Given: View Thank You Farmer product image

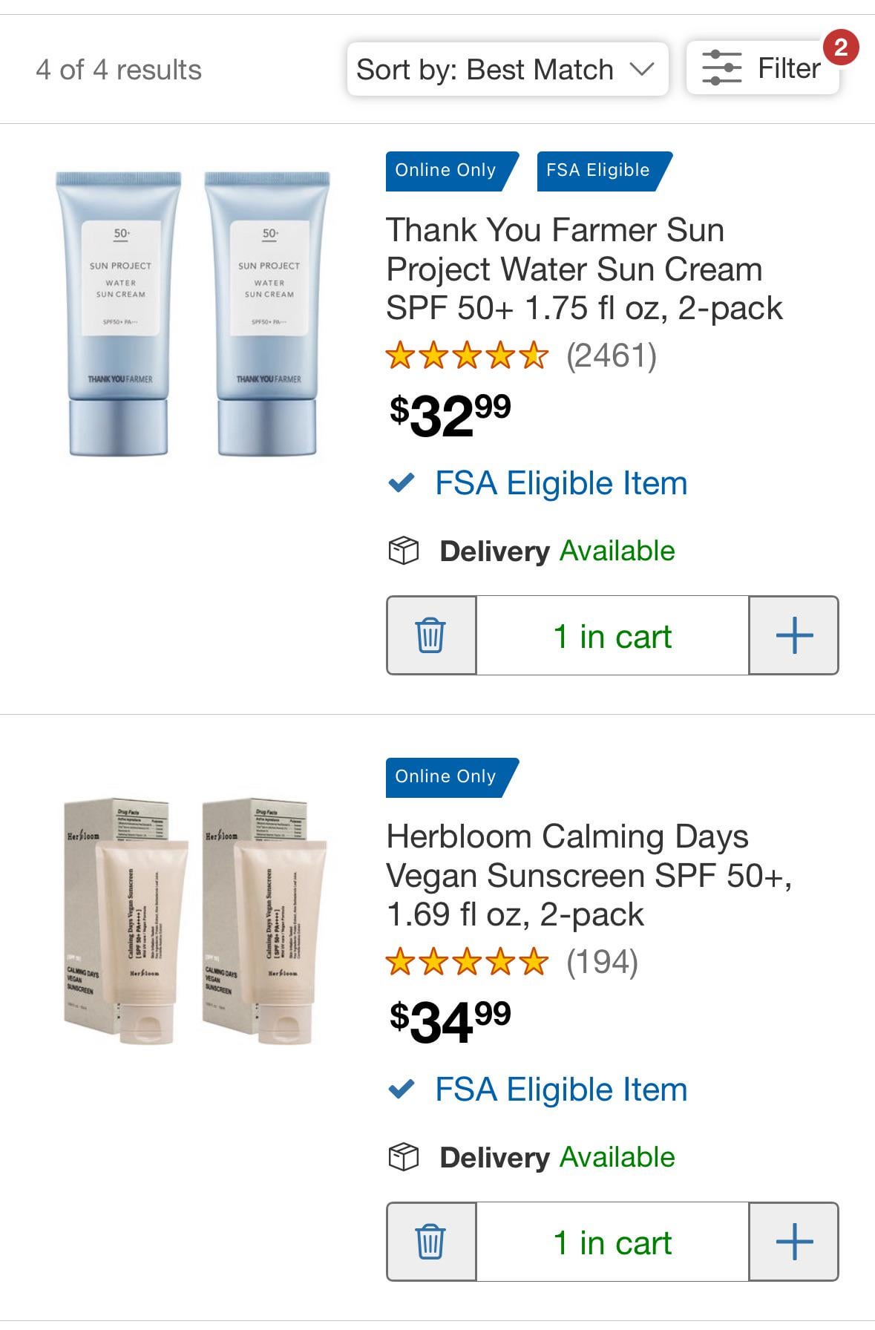Looking at the screenshot, I should click(x=193, y=314).
